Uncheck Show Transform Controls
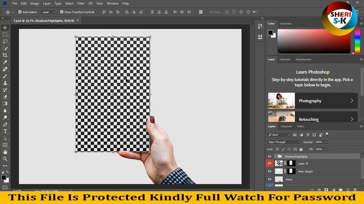364x204 pixels. (x=62, y=12)
